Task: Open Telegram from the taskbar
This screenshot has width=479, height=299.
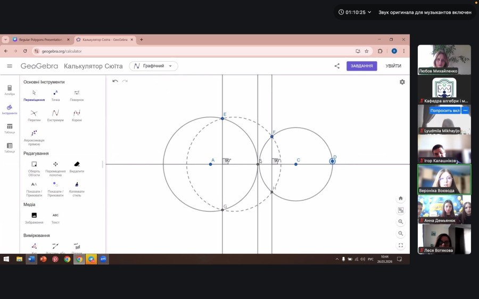Action: point(91,259)
